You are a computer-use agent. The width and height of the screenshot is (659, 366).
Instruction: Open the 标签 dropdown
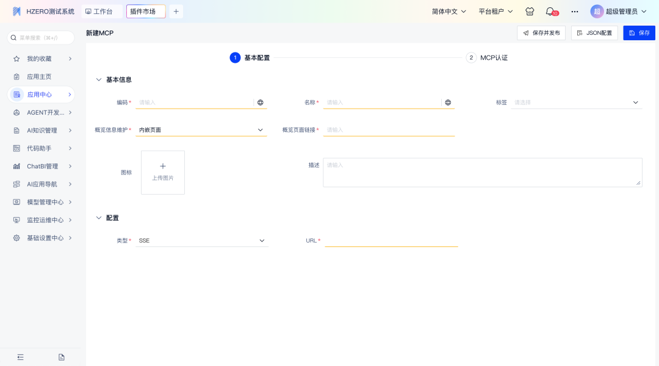577,102
